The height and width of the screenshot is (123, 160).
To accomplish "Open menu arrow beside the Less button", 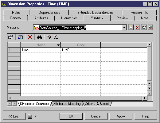I will [x=36, y=116].
